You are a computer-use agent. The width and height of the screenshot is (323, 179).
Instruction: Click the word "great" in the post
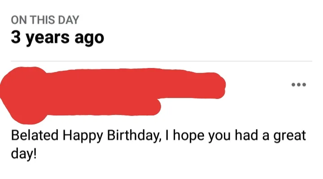pyautogui.click(x=290, y=136)
